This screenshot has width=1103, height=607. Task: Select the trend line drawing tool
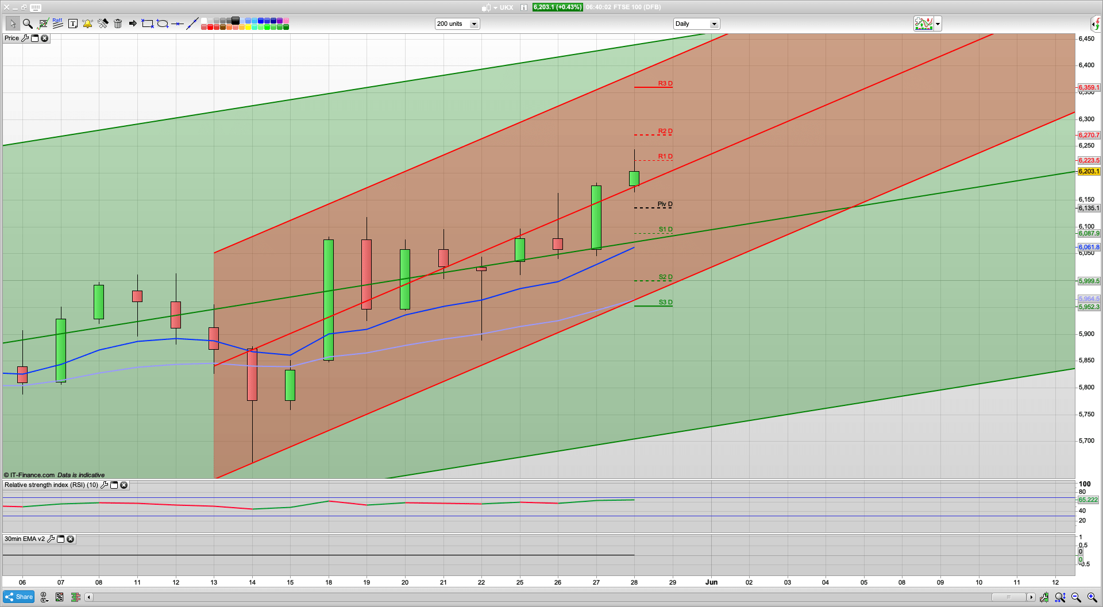tap(192, 24)
